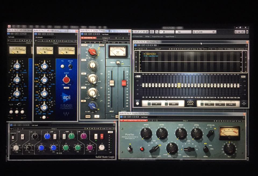Screen dimensions: 258x176
Task: Click the DRAW button in GEQ Modern
Action: [243, 77]
